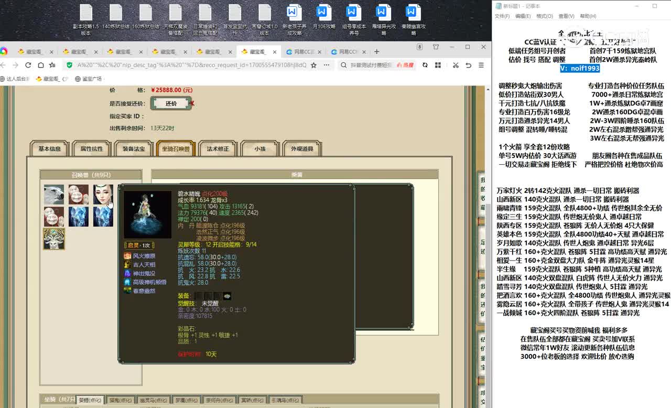Open the address bar more-options ellipsis
671x408 pixels.
click(x=326, y=65)
